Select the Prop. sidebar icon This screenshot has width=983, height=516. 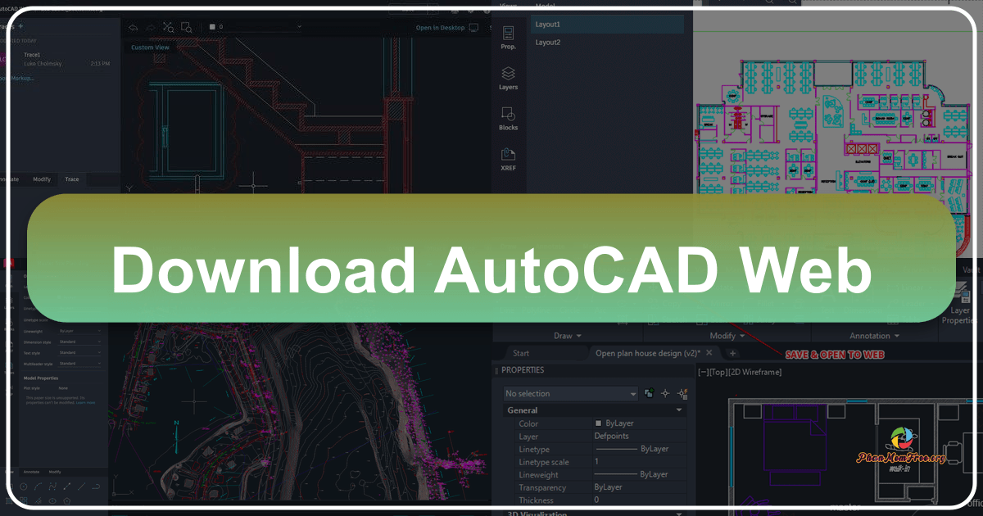[508, 39]
